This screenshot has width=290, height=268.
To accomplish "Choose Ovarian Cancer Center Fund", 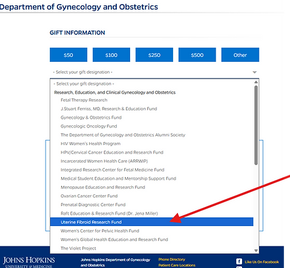I will [x=152, y=196].
